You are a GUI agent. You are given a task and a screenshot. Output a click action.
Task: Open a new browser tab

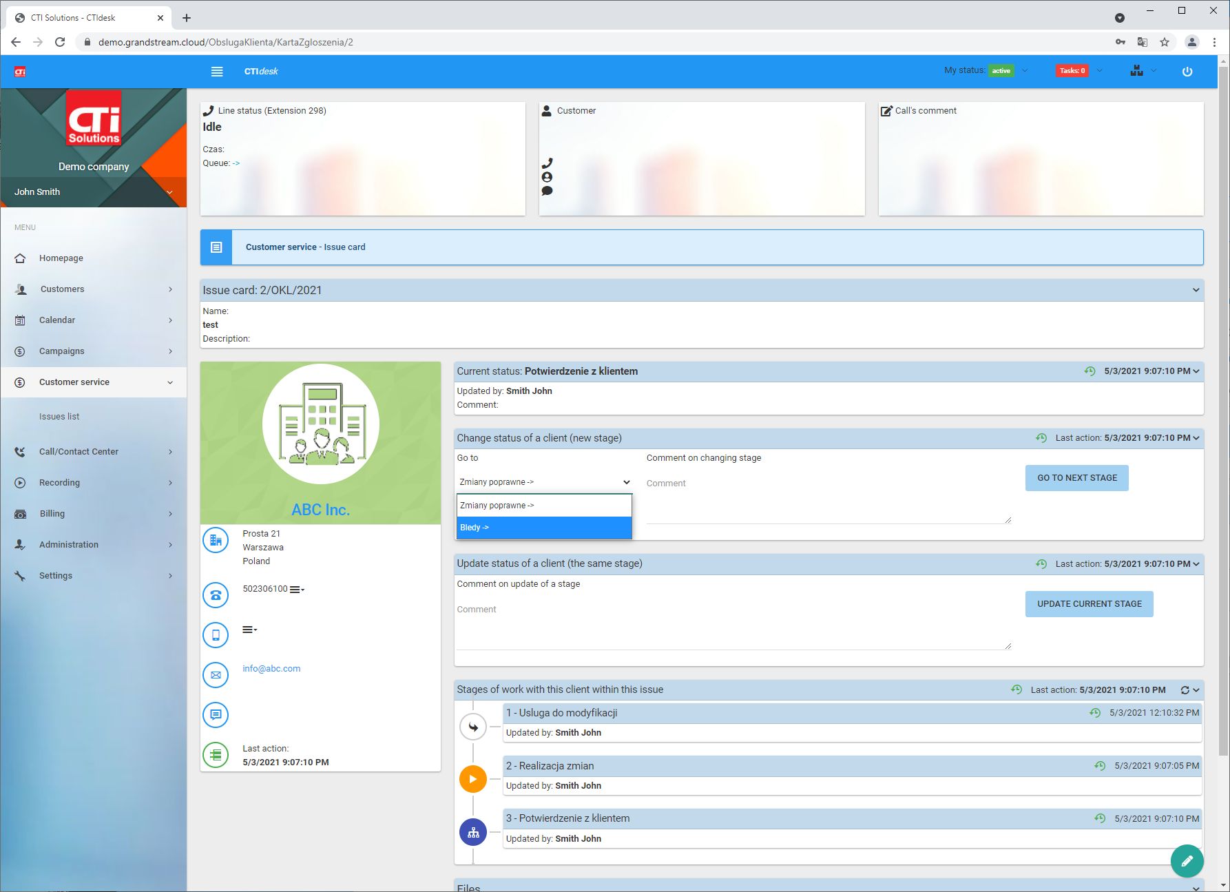(x=186, y=18)
